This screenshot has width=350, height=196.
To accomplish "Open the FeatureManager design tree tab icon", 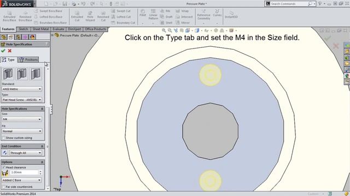I will click(x=4, y=37).
